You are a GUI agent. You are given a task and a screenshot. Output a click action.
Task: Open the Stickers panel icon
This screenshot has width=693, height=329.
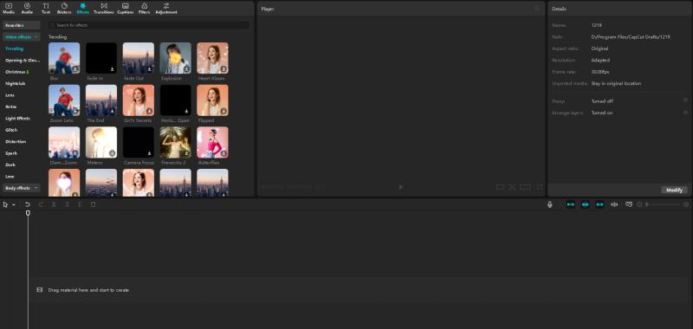pyautogui.click(x=64, y=8)
